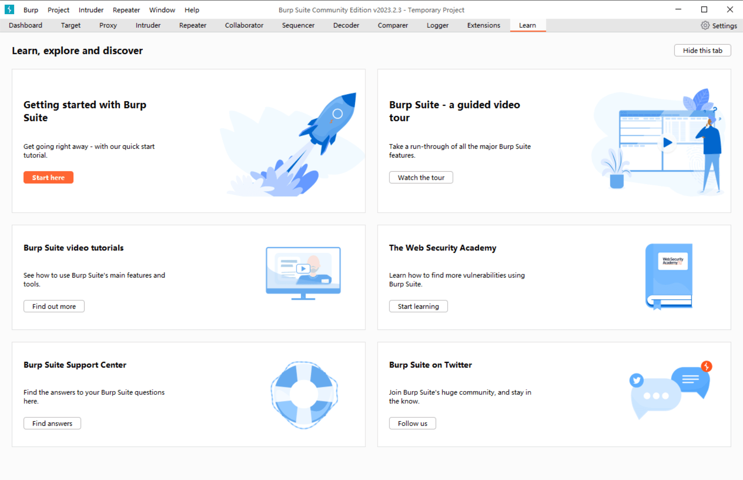Open the Intruder menu in the menu bar
Viewport: 743px width, 480px height.
coord(91,10)
